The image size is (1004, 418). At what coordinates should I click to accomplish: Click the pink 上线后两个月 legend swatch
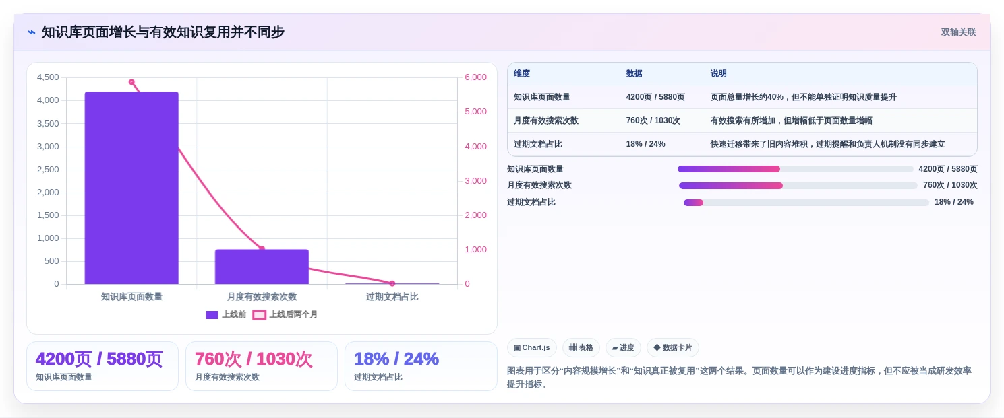click(259, 314)
